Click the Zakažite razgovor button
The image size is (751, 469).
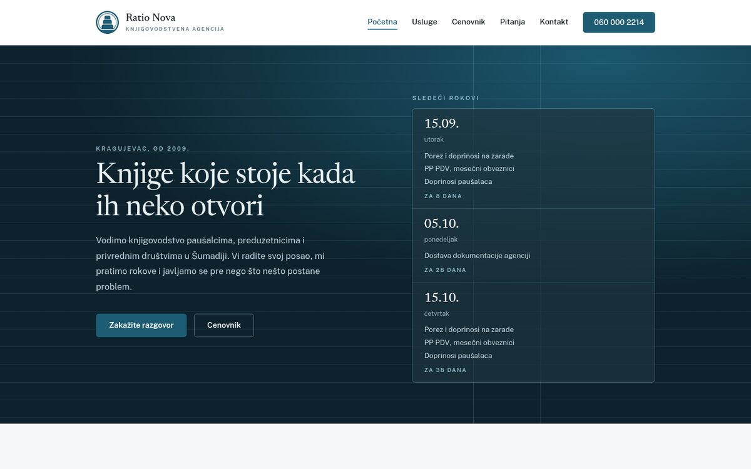[141, 325]
